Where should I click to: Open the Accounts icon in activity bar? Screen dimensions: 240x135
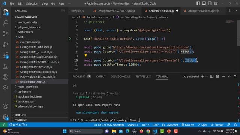(5, 106)
